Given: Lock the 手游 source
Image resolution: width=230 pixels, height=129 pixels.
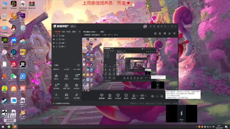Looking at the screenshot, I should (57, 36).
